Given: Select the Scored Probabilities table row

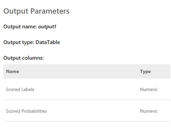Looking at the screenshot, I should click(x=87, y=111).
